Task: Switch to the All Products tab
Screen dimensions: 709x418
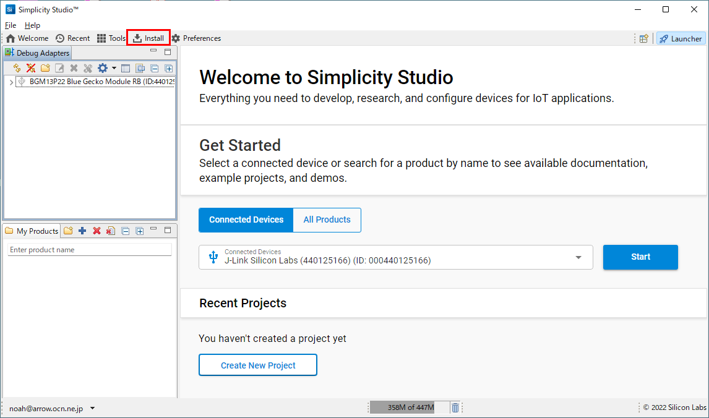Action: [327, 220]
